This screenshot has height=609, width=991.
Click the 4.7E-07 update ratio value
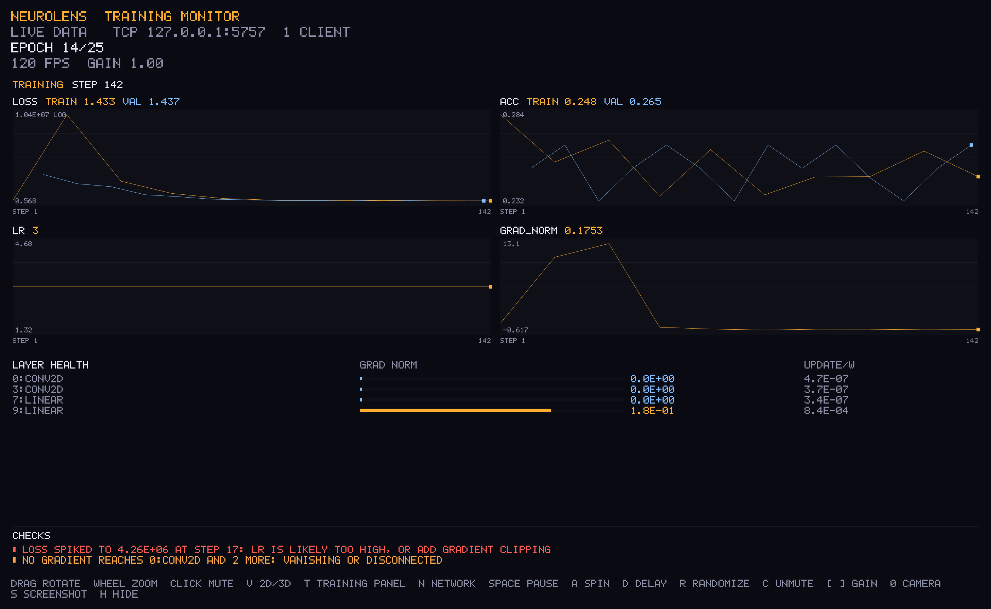(826, 379)
